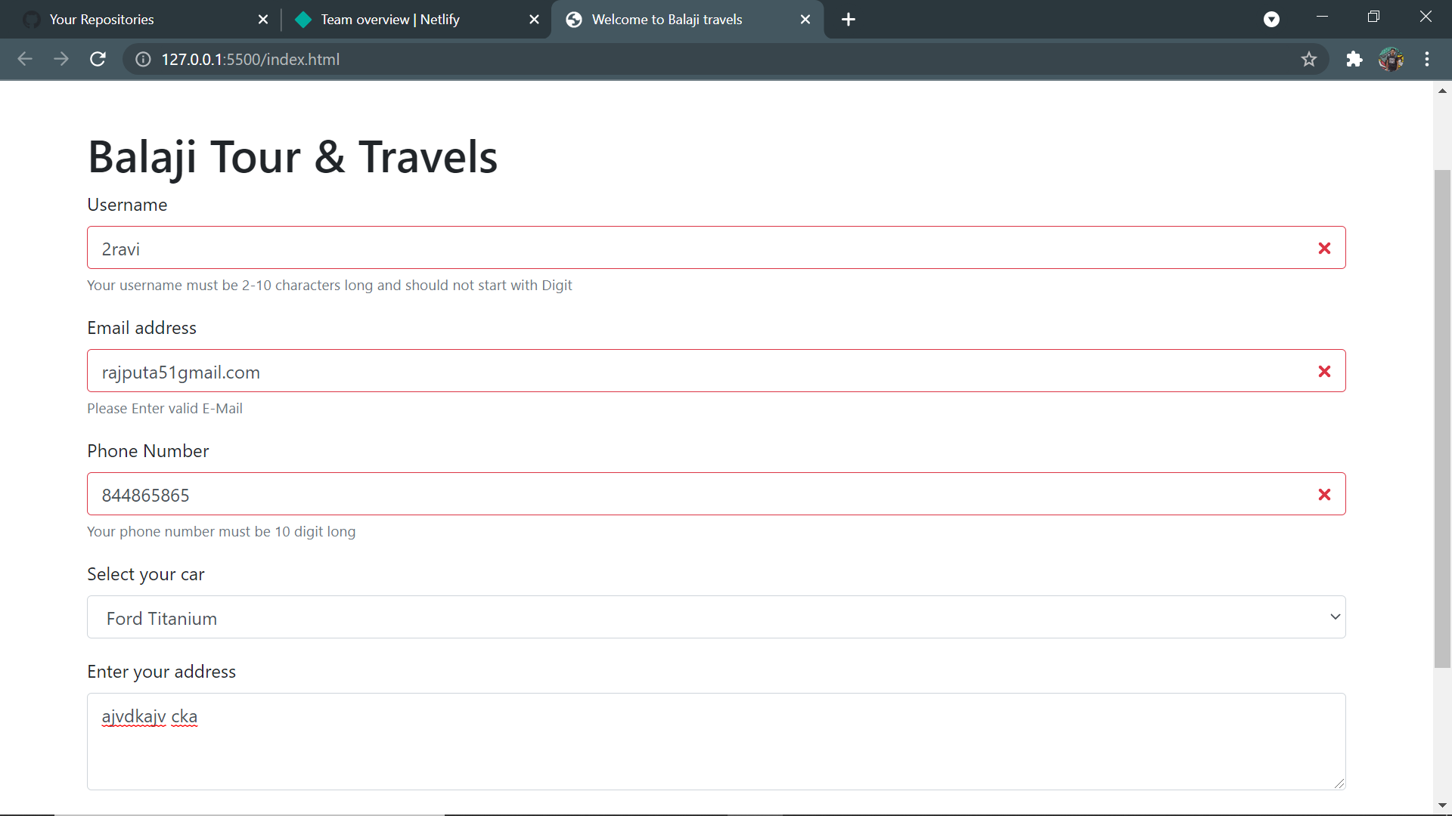Open the browser extensions icon
Image resolution: width=1452 pixels, height=816 pixels.
coord(1354,59)
